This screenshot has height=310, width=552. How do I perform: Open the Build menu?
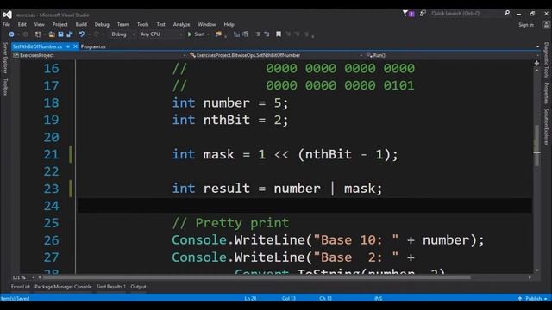[81, 24]
